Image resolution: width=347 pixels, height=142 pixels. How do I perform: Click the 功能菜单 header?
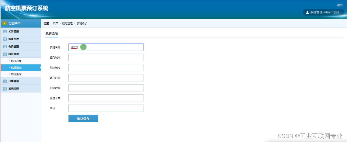tap(21, 23)
